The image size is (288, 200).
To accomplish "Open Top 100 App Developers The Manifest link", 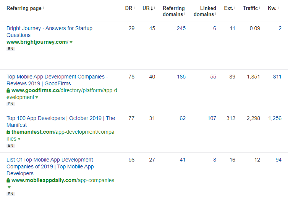I will tap(61, 122).
